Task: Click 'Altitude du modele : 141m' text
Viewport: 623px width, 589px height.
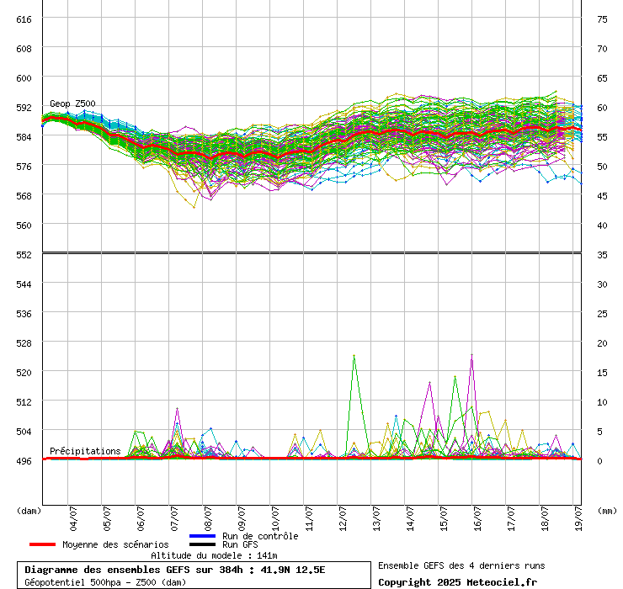Action: click(214, 555)
